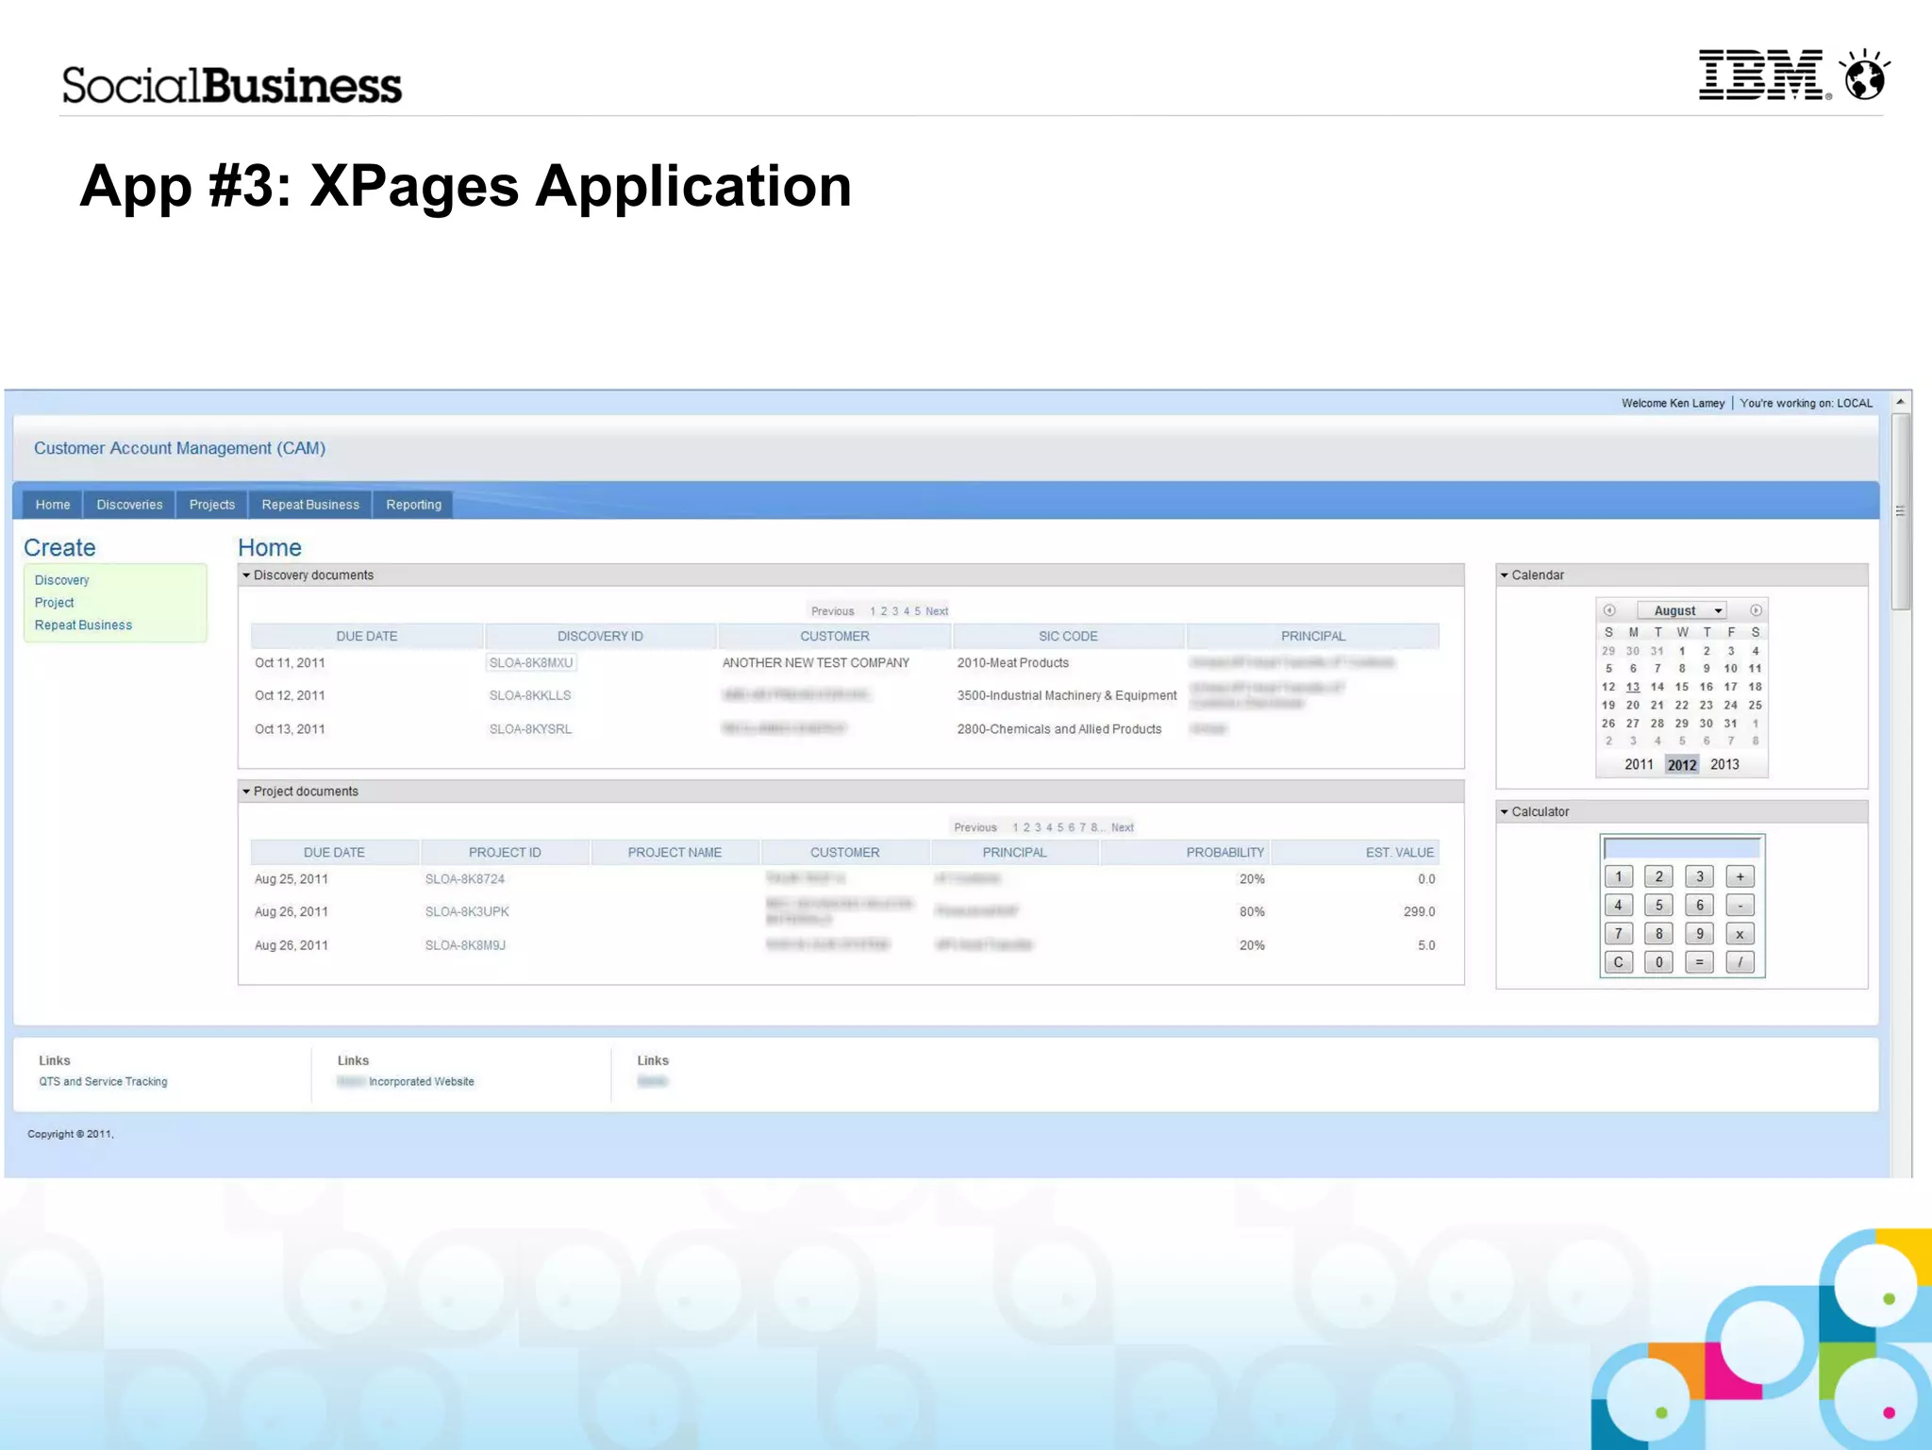Click the vertical scrollbar thumb

tap(1900, 511)
